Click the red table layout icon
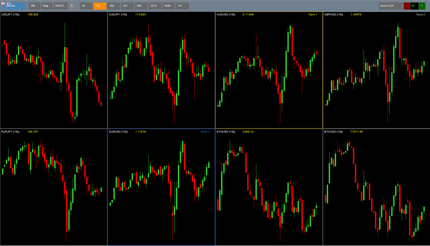The width and height of the screenshot is (430, 246). tap(3, 3)
